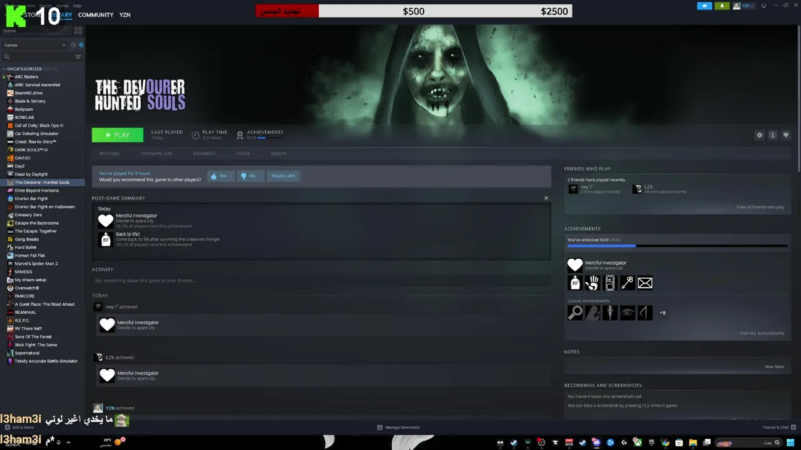Open the Windows Start button

point(790,442)
